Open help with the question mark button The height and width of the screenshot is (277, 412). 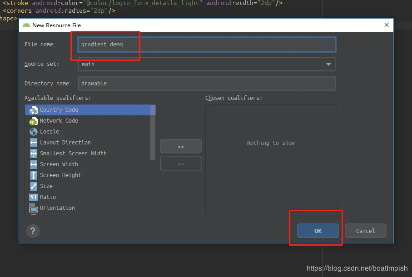pos(33,231)
